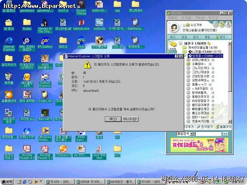Viewport: 247px width, 185px height.
Task: Select the 문자 tab in BuddyBuddy
Action: [196, 37]
